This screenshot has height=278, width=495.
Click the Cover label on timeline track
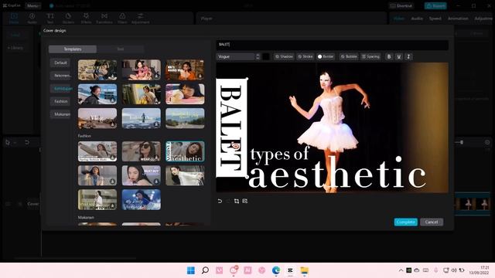(32, 204)
